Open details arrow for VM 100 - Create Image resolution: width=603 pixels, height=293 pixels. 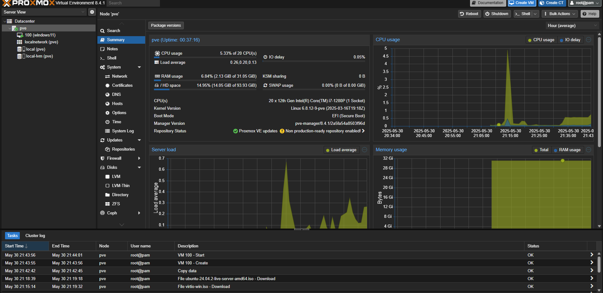tap(592, 263)
